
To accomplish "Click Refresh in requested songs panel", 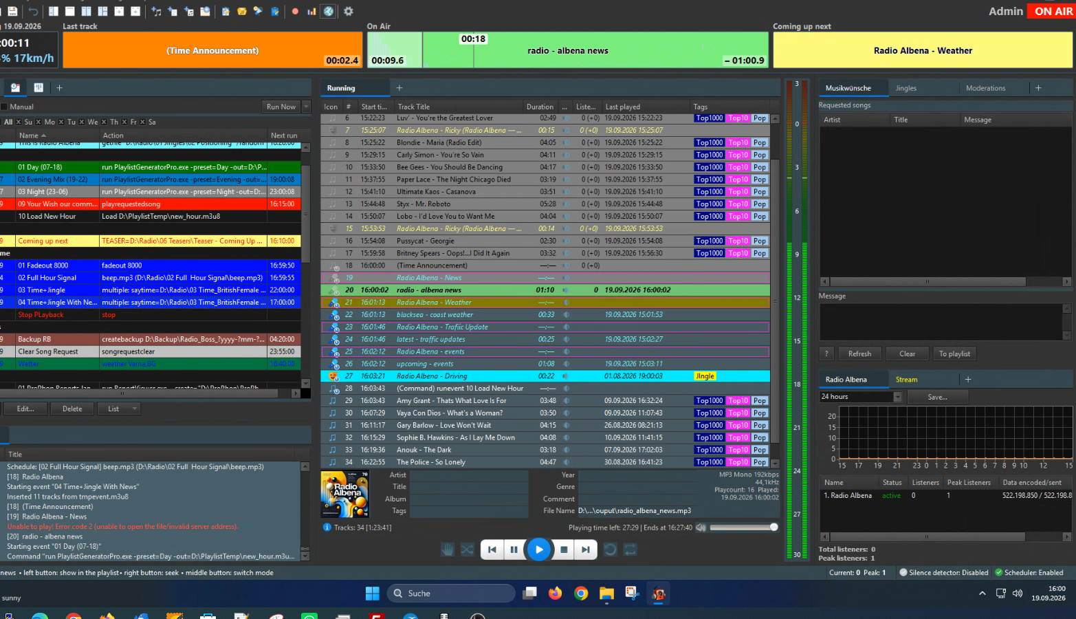I will [859, 354].
